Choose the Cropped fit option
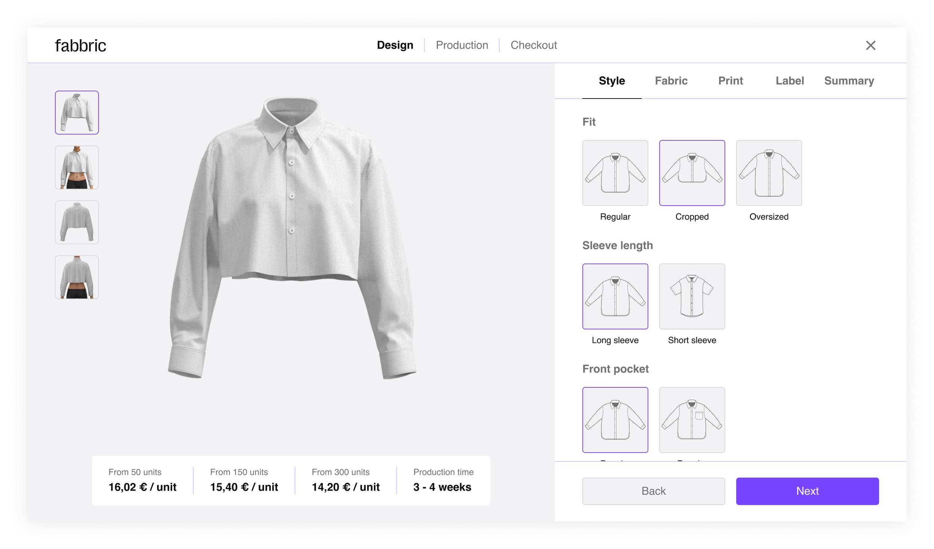Viewport: 934px width, 549px height. tap(692, 173)
